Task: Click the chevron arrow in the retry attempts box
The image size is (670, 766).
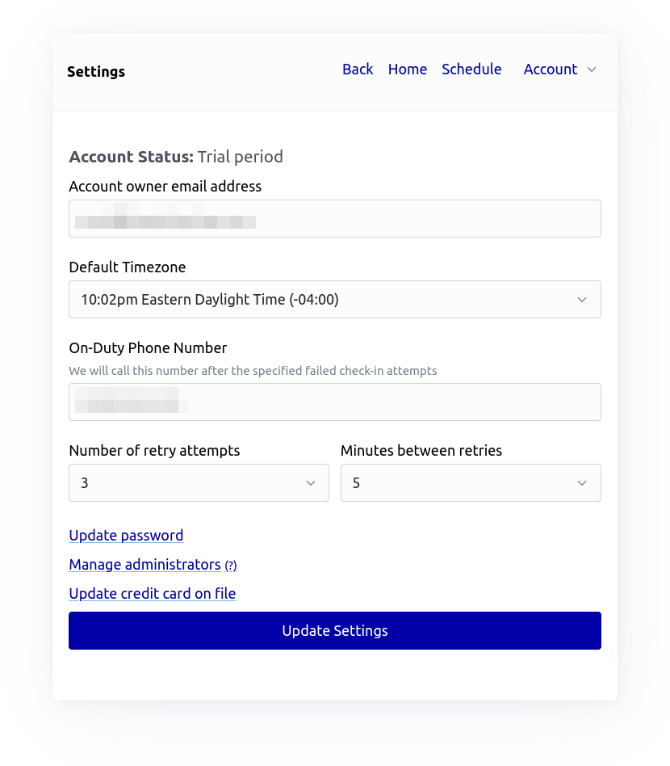Action: coord(311,483)
